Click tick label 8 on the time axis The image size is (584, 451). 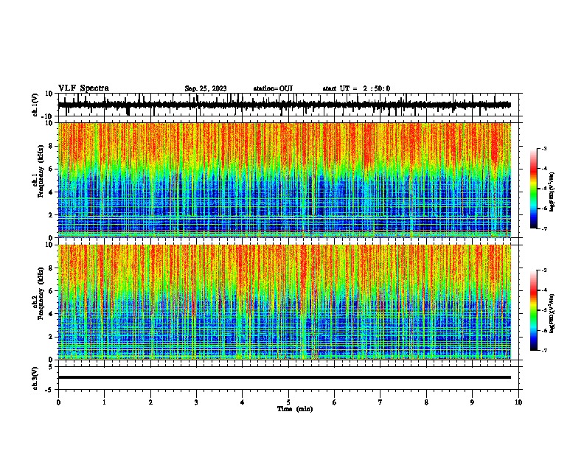[426, 402]
